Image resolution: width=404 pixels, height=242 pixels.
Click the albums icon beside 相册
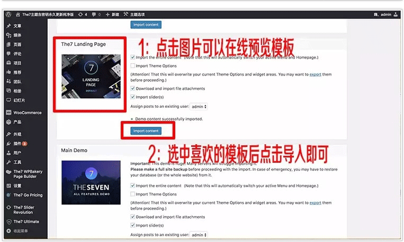[x=9, y=91]
